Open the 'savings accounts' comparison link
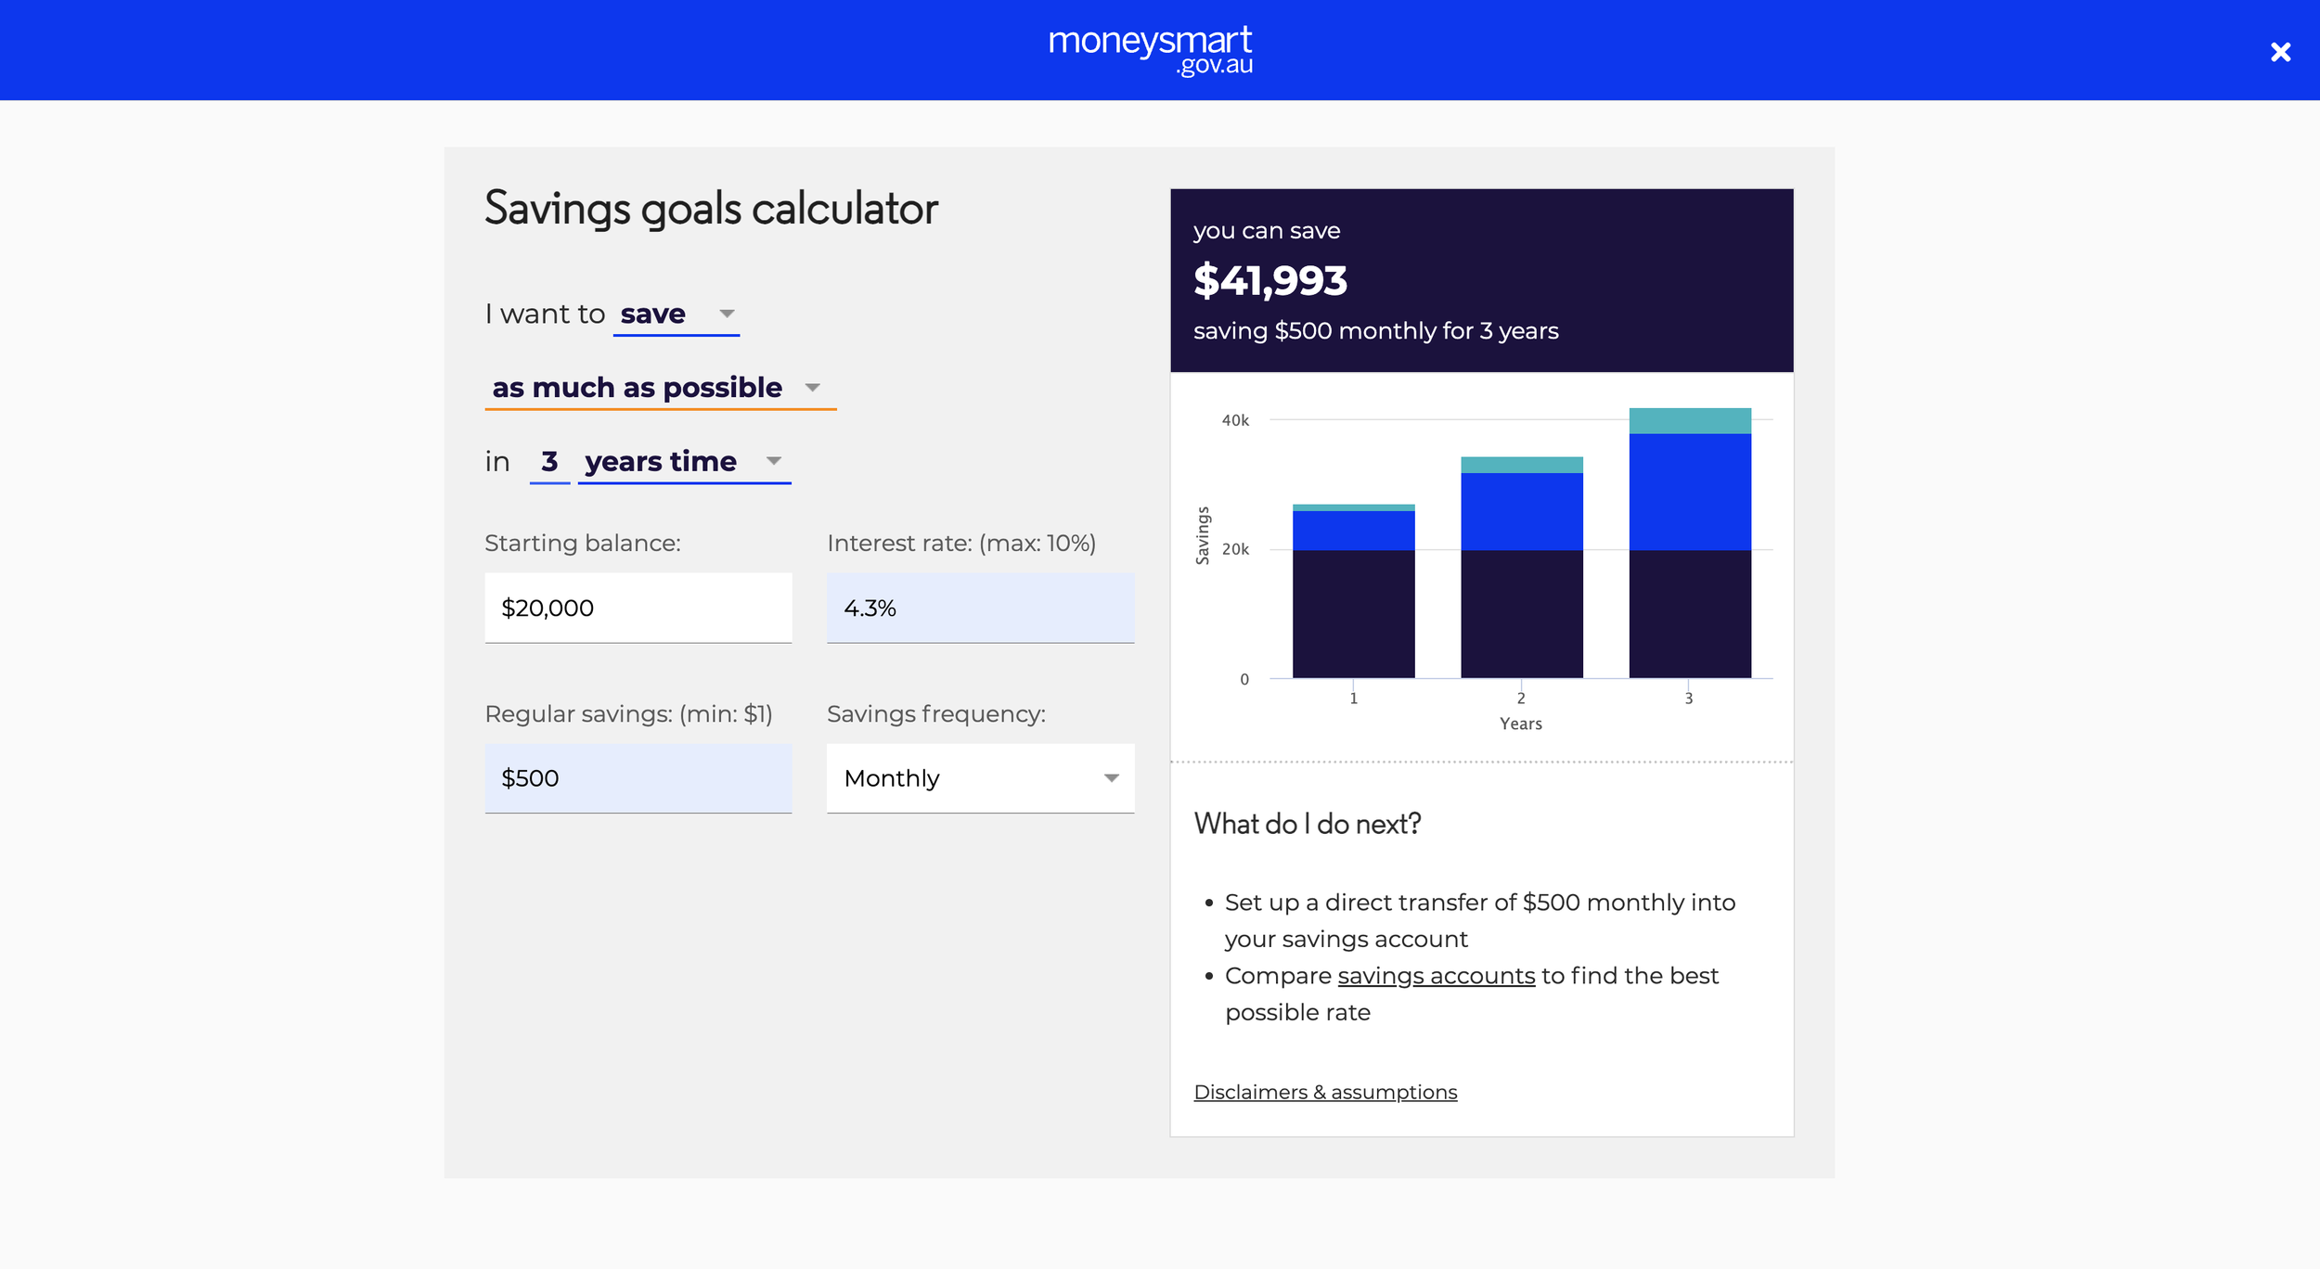 click(1436, 976)
